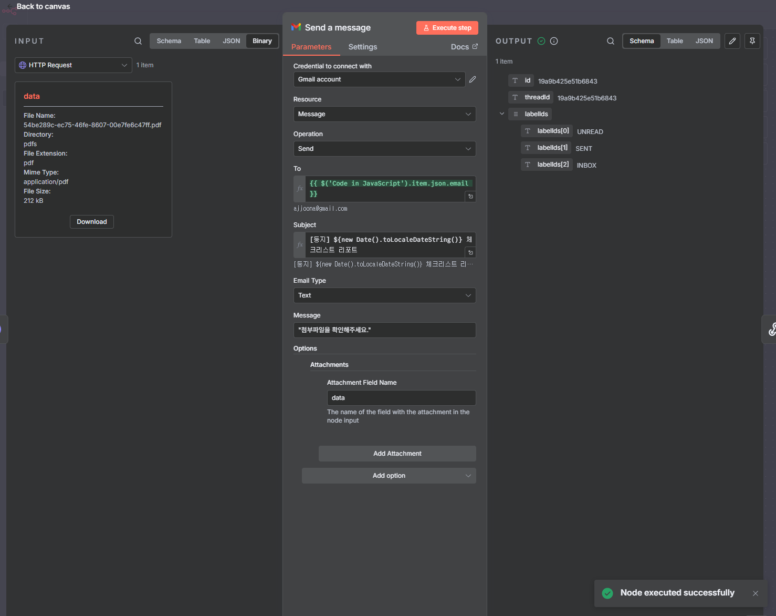The width and height of the screenshot is (776, 616).
Task: Click the output info icon
Action: [554, 41]
